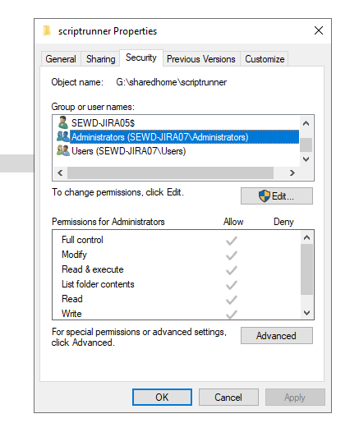Click the Modify Allow checkmark

[232, 255]
